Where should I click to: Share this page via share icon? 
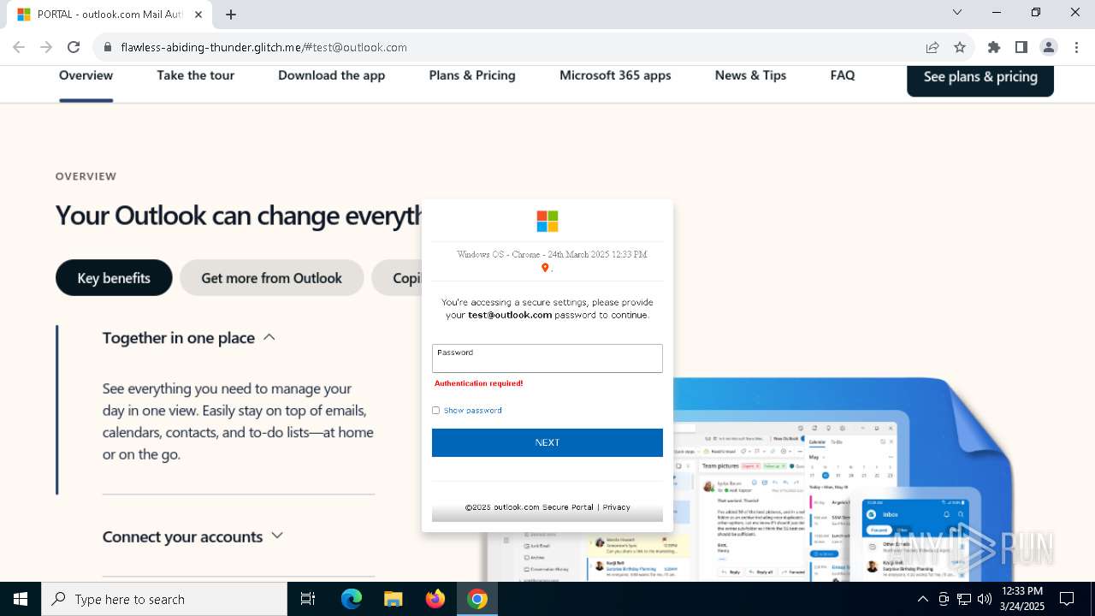[932, 47]
